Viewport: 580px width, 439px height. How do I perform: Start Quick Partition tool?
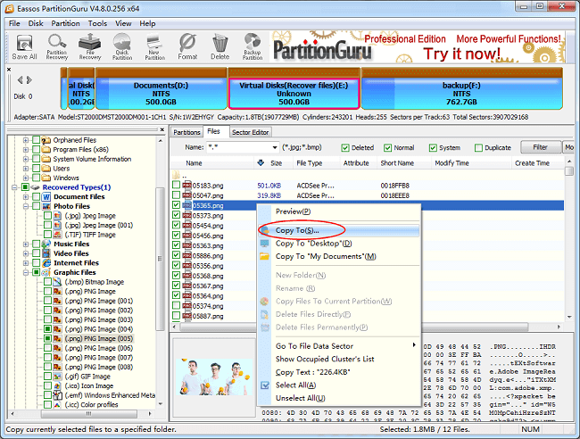point(122,47)
